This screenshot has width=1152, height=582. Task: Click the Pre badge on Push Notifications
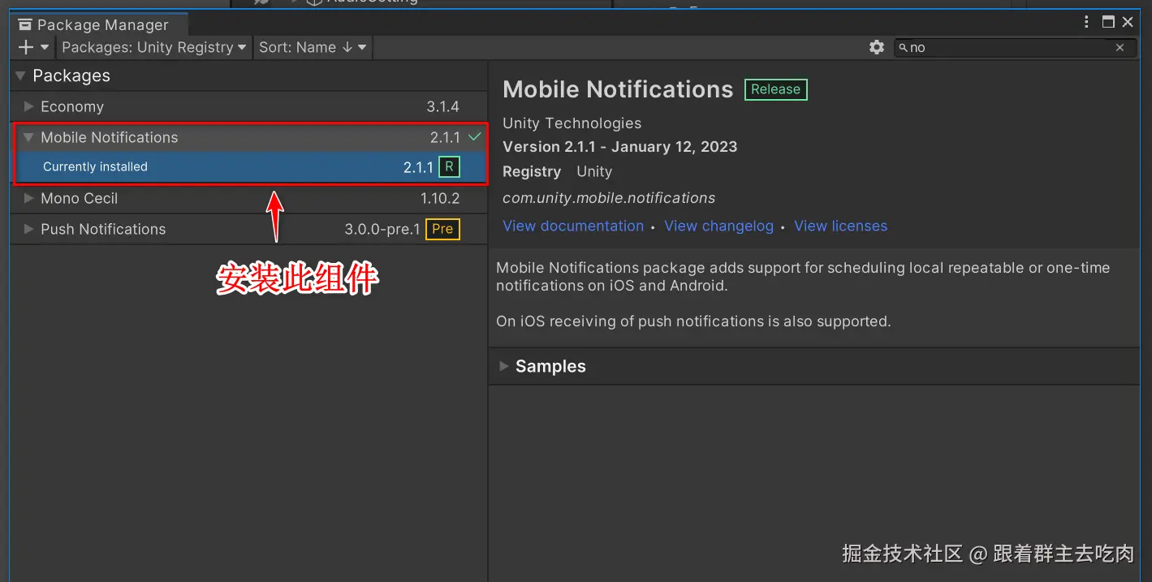click(x=442, y=229)
